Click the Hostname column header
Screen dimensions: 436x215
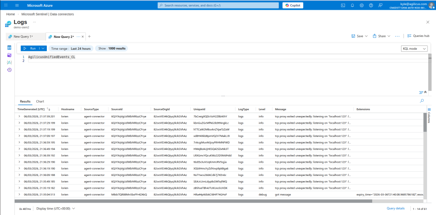(67, 109)
